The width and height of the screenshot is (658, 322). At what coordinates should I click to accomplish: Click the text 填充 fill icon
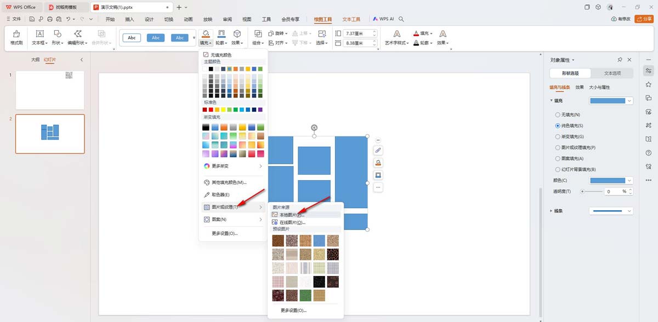click(416, 33)
